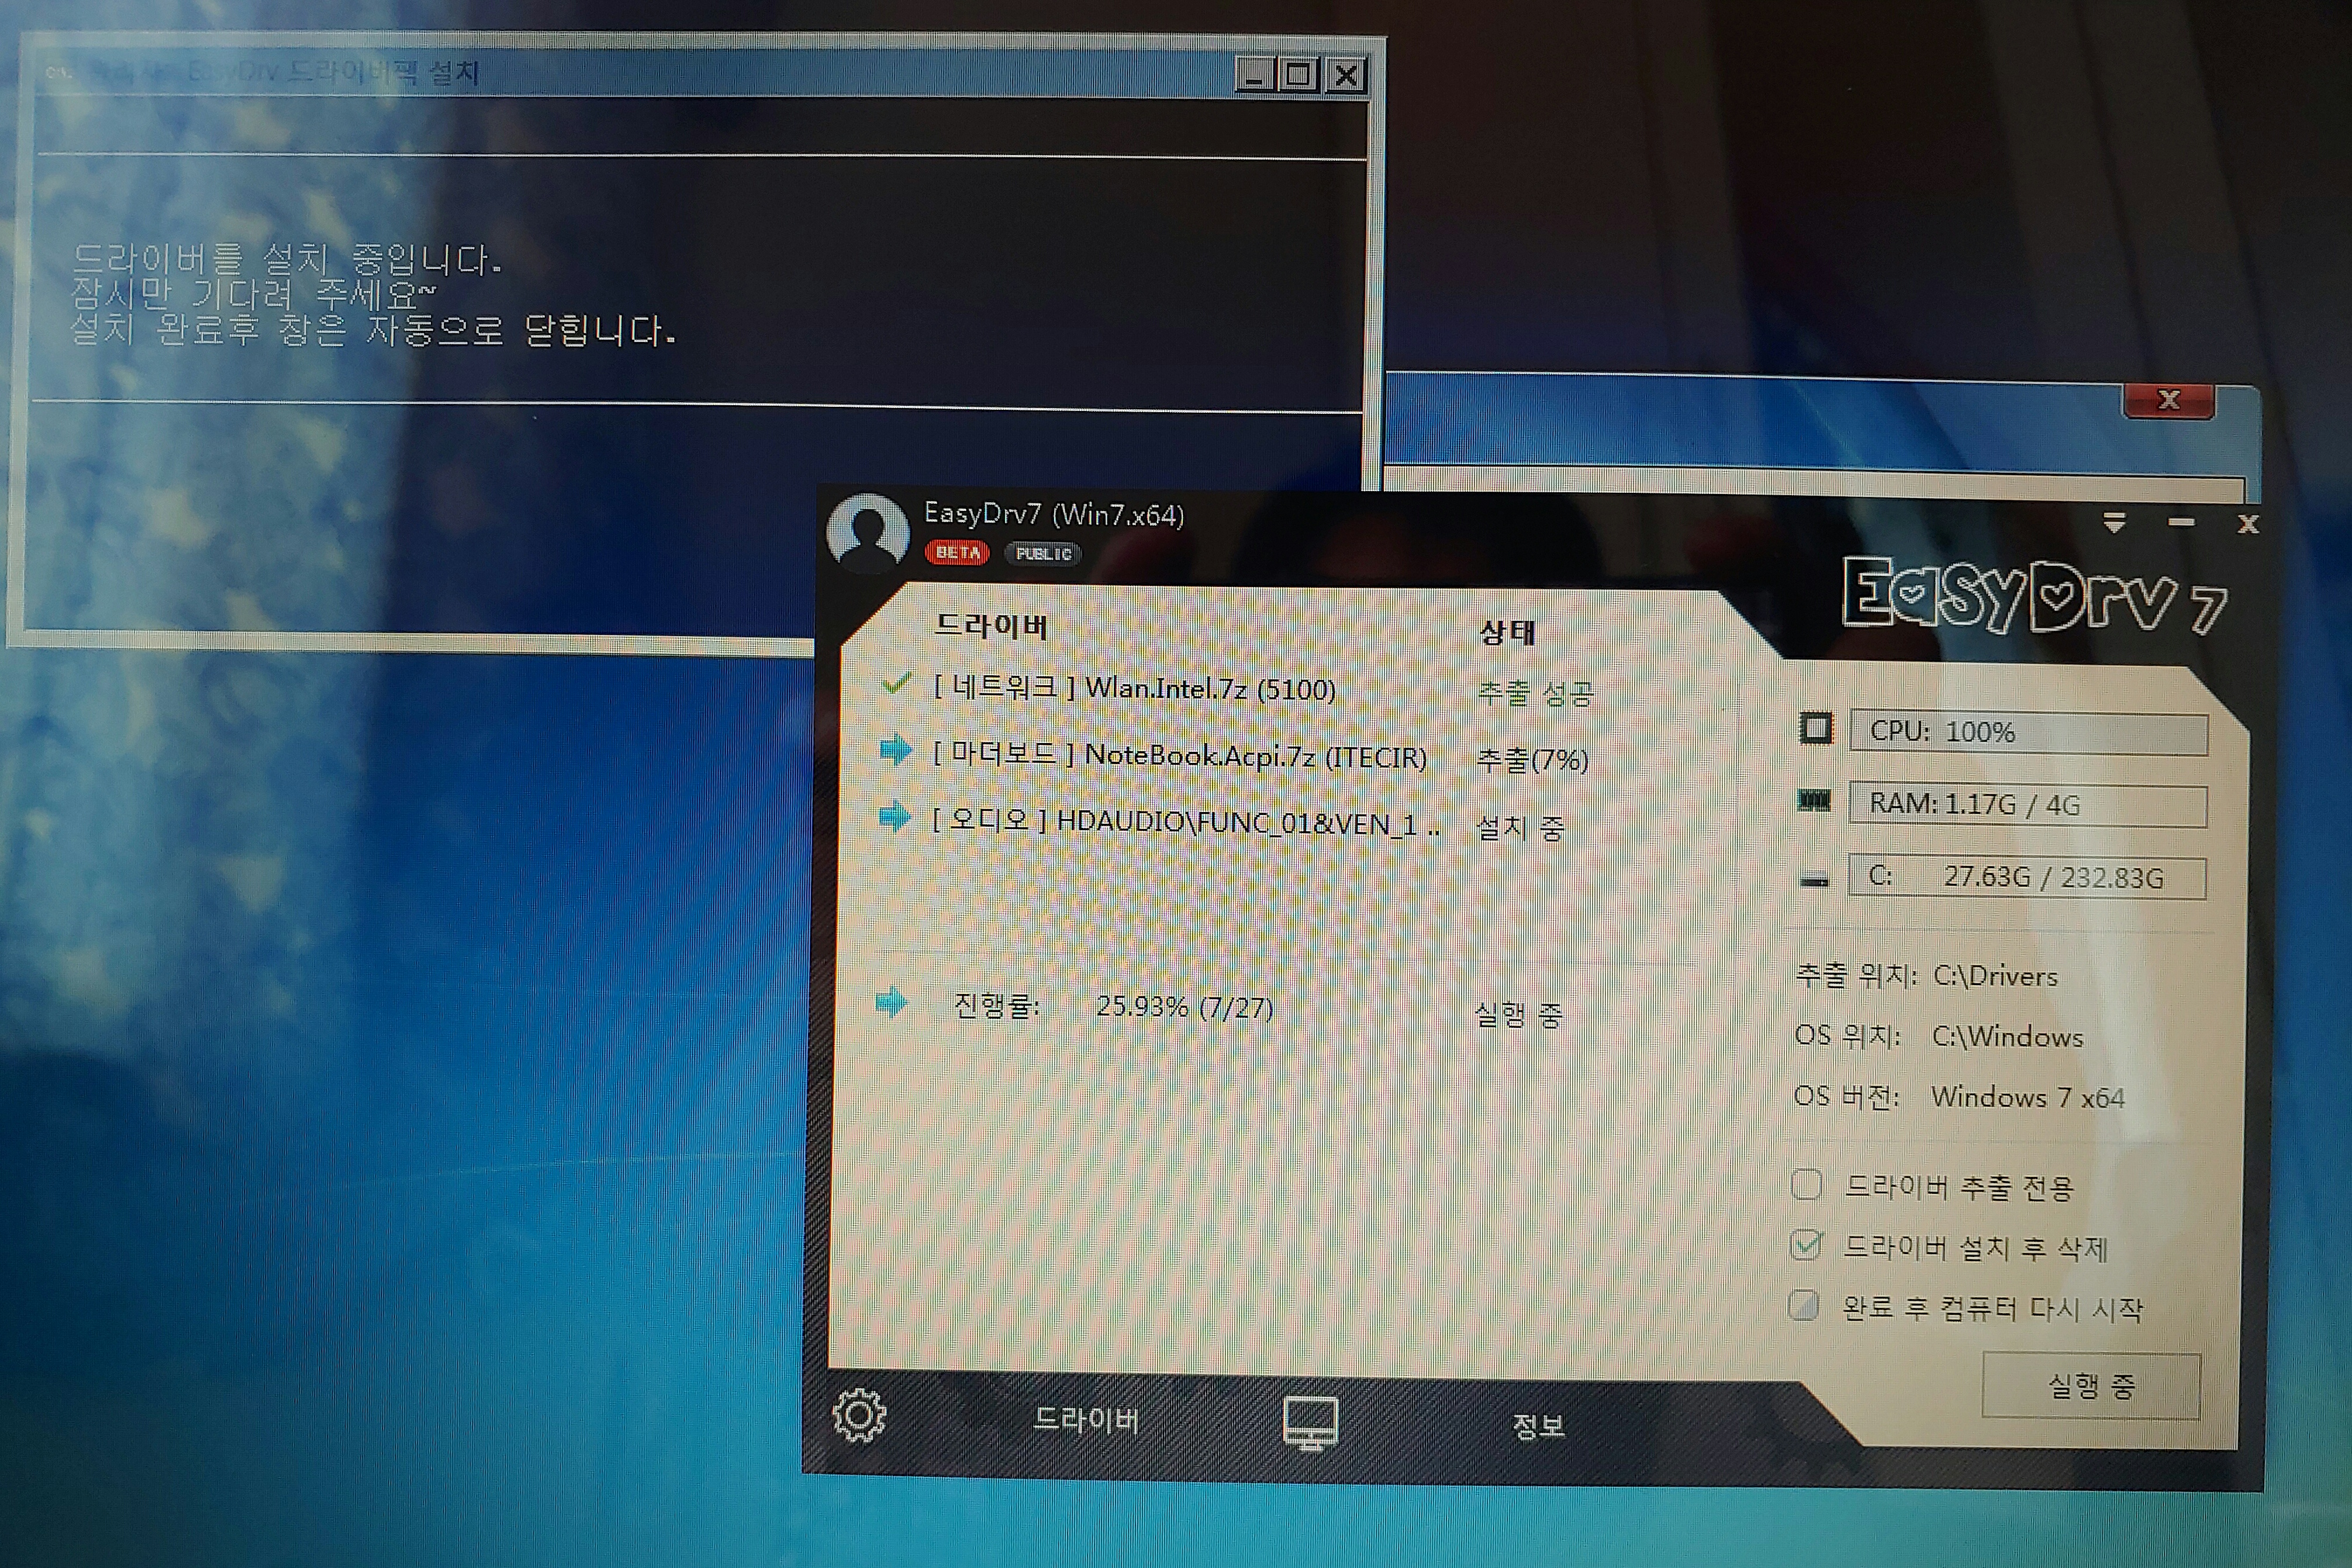
Task: Switch to the 드라이버 tab
Action: pos(1085,1419)
